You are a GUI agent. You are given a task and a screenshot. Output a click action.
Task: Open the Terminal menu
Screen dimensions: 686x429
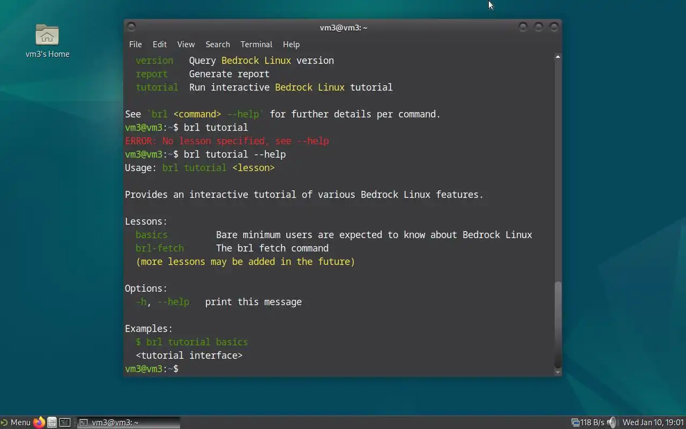tap(256, 45)
